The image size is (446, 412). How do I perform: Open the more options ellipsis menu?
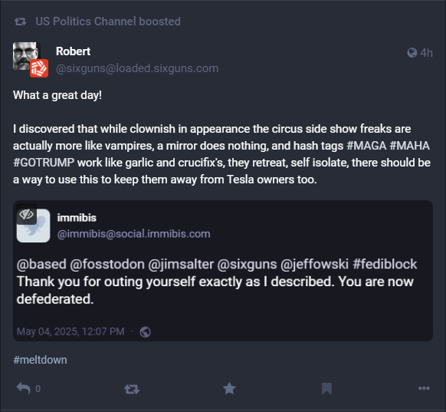[424, 388]
